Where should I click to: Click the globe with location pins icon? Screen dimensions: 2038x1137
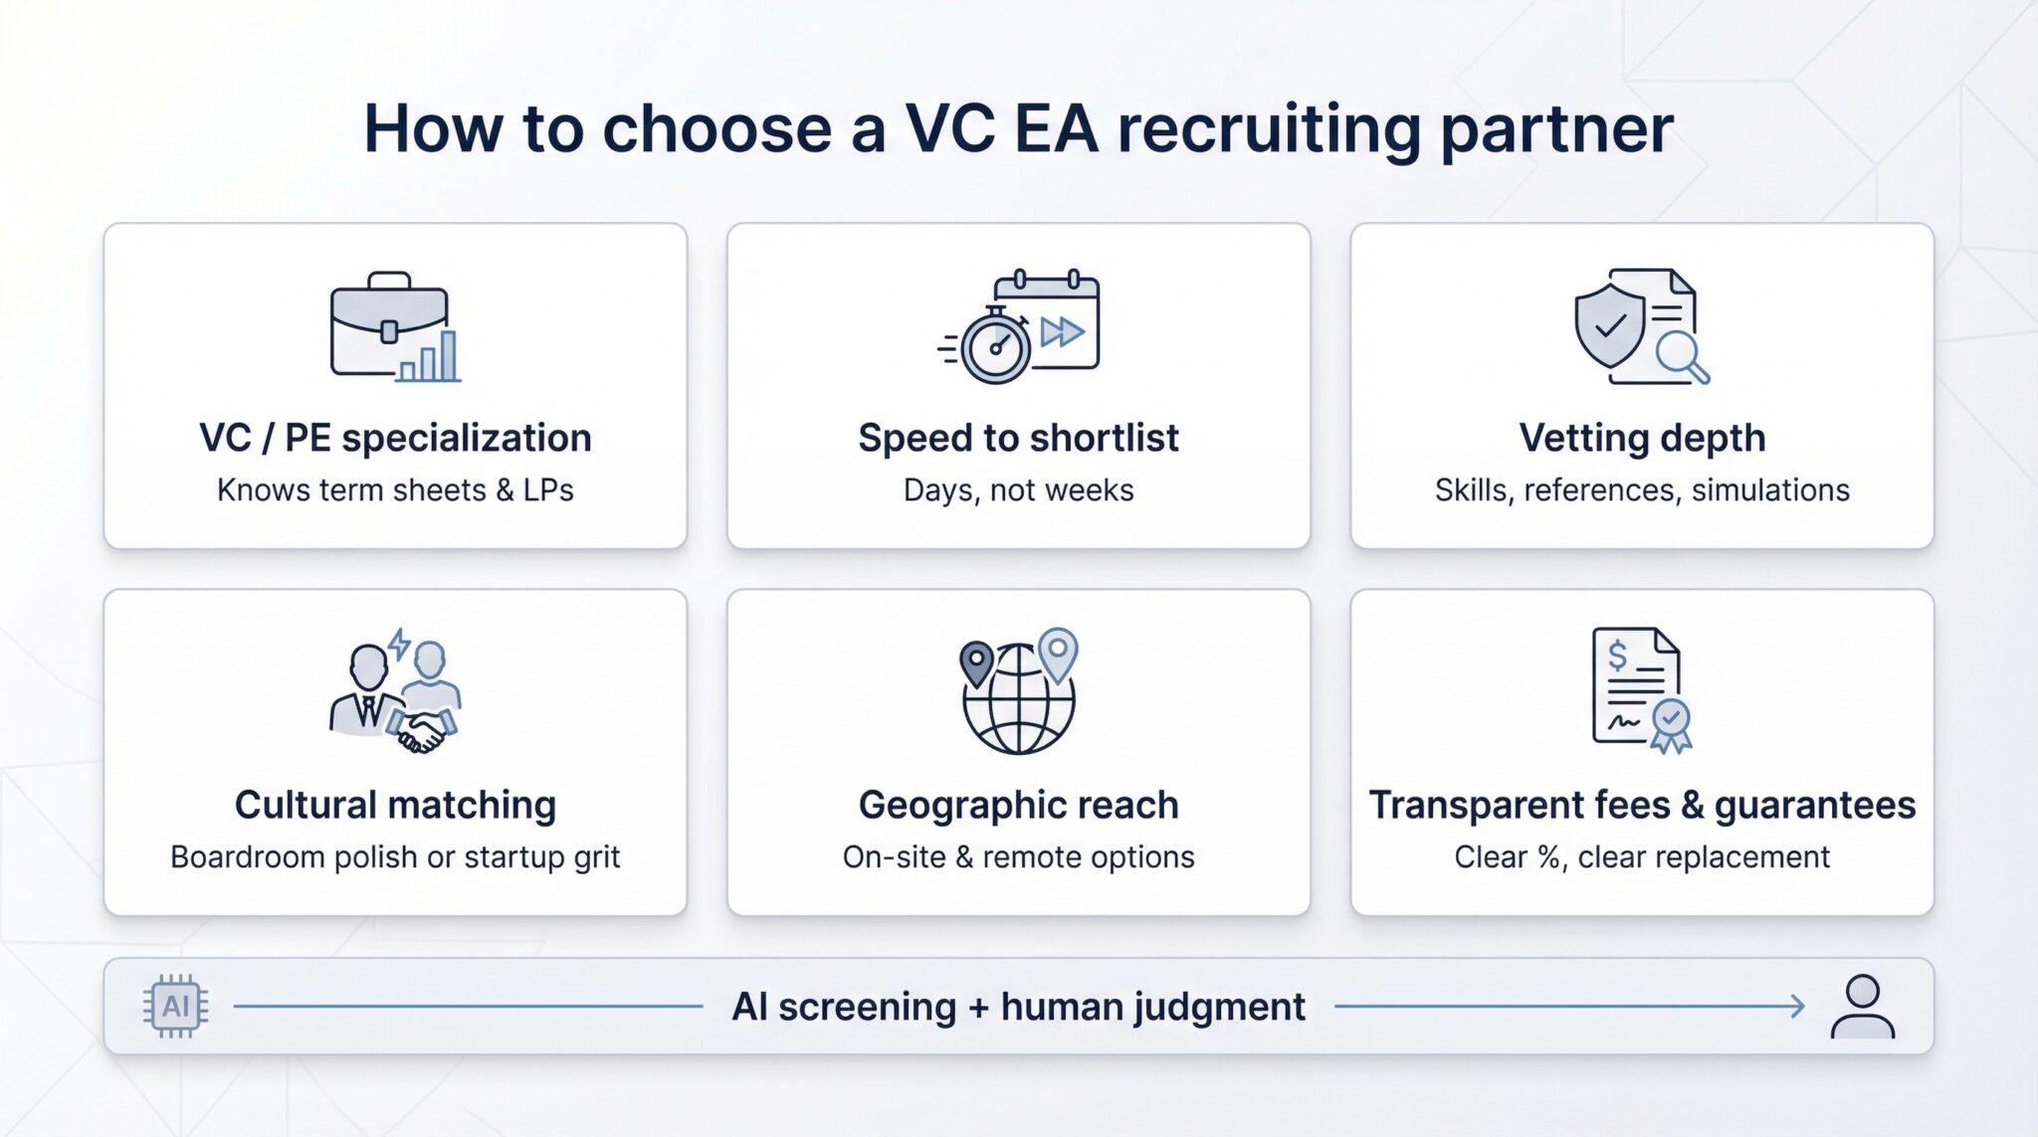point(1018,690)
